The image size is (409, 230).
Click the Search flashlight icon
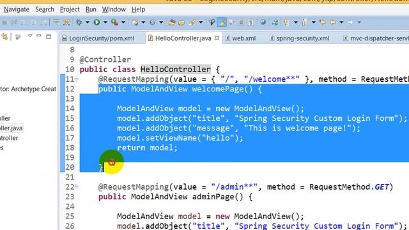[x=192, y=22]
